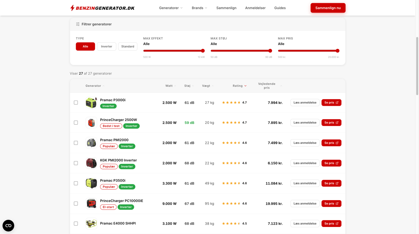The image size is (419, 234).
Task: Filter by Inverter type
Action: tap(106, 46)
